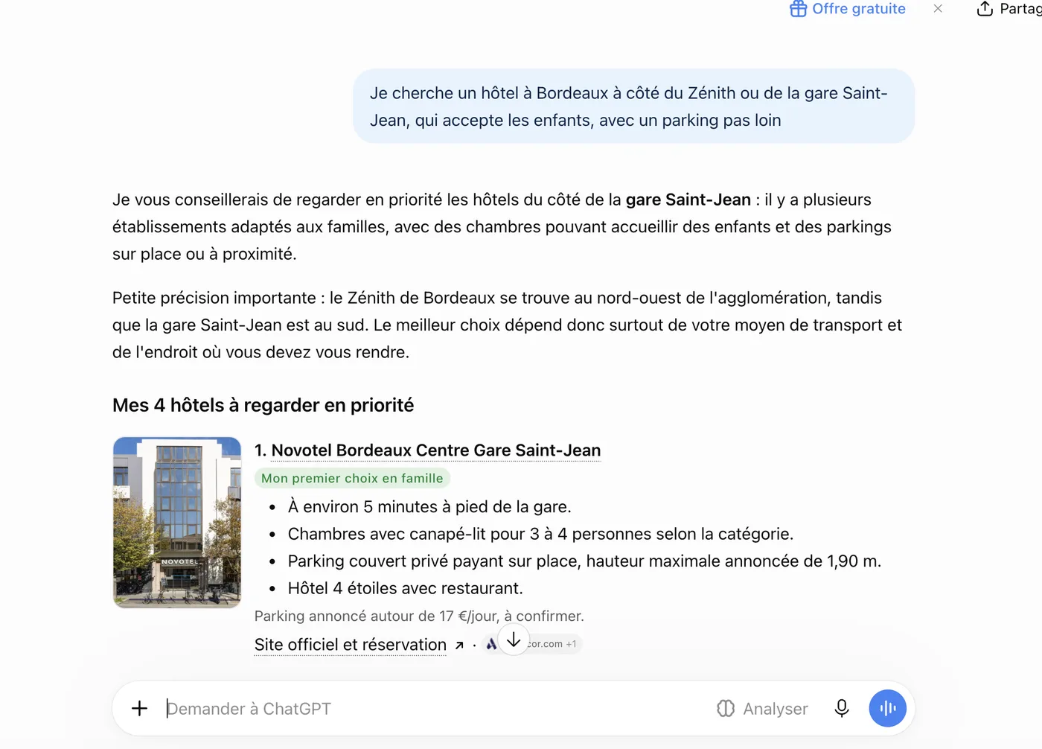
Task: Click the gift icon beside Offre gratuite
Action: pyautogui.click(x=798, y=9)
